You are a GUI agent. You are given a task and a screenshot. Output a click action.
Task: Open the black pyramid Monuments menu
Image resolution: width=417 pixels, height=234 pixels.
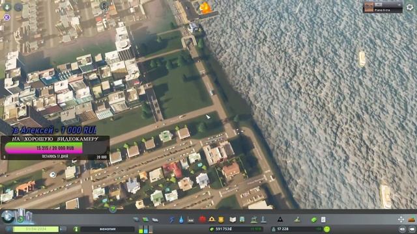tap(280, 220)
